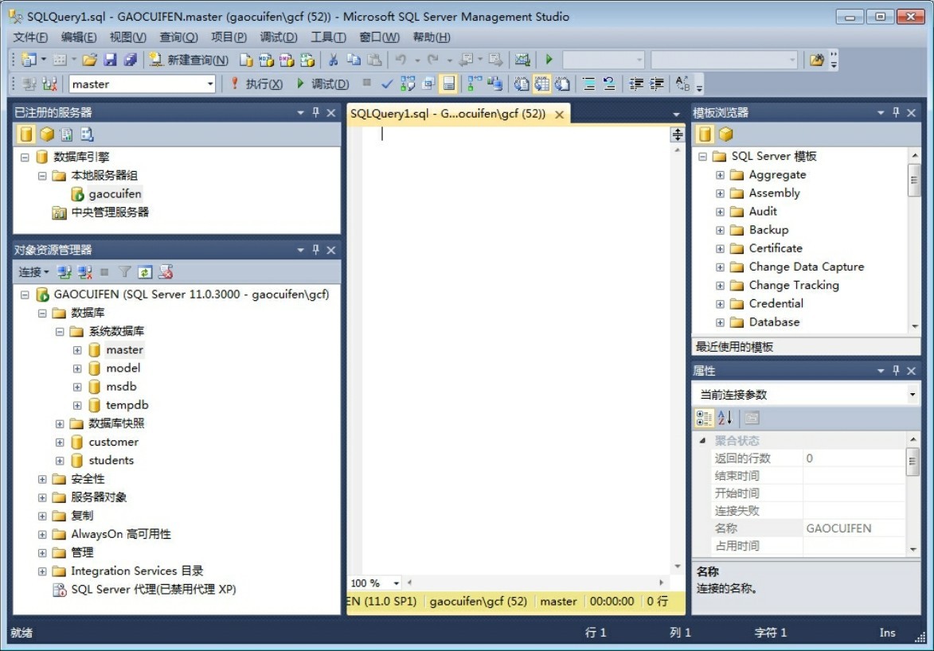Click Database Engine icon in Registered Servers toolbar

25,134
